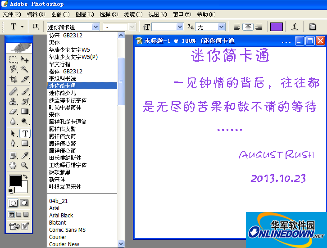The image size is (327, 248).
Task: Select the Type tool in toolbox
Action: coord(25,133)
